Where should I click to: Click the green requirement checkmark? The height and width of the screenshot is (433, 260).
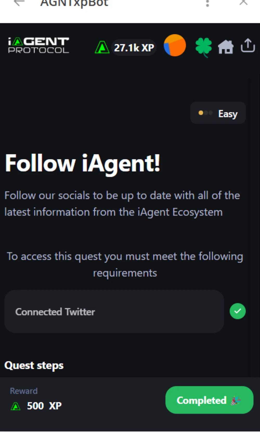pyautogui.click(x=238, y=311)
